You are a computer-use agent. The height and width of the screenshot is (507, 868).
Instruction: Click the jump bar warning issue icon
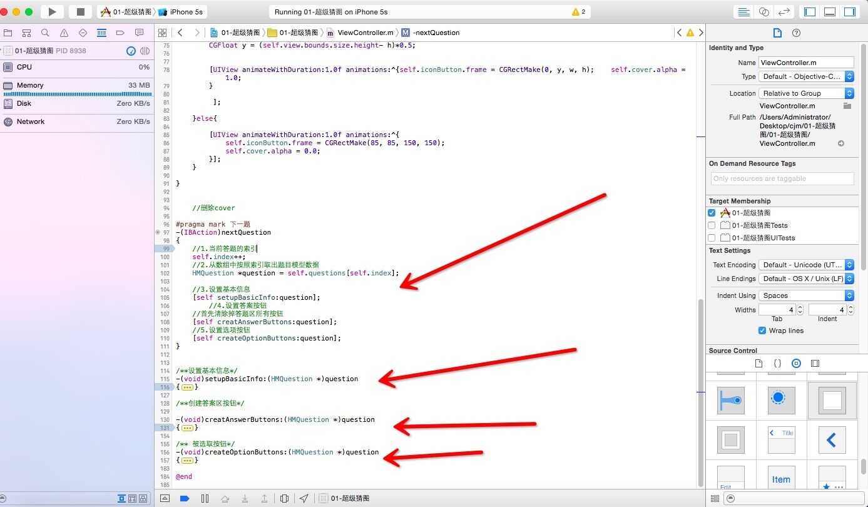(x=690, y=33)
